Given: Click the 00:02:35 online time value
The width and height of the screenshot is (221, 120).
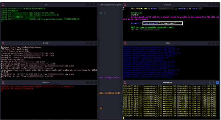Looking at the screenshot, I should click(x=134, y=15).
